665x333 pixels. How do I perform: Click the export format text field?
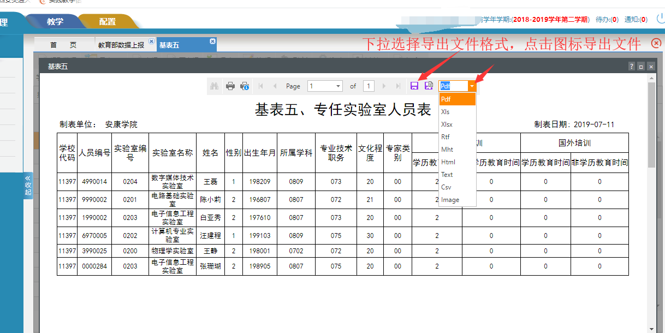click(x=453, y=86)
